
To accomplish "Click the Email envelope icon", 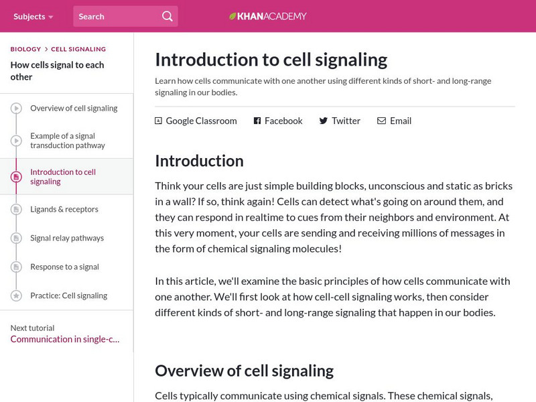I will click(x=381, y=121).
